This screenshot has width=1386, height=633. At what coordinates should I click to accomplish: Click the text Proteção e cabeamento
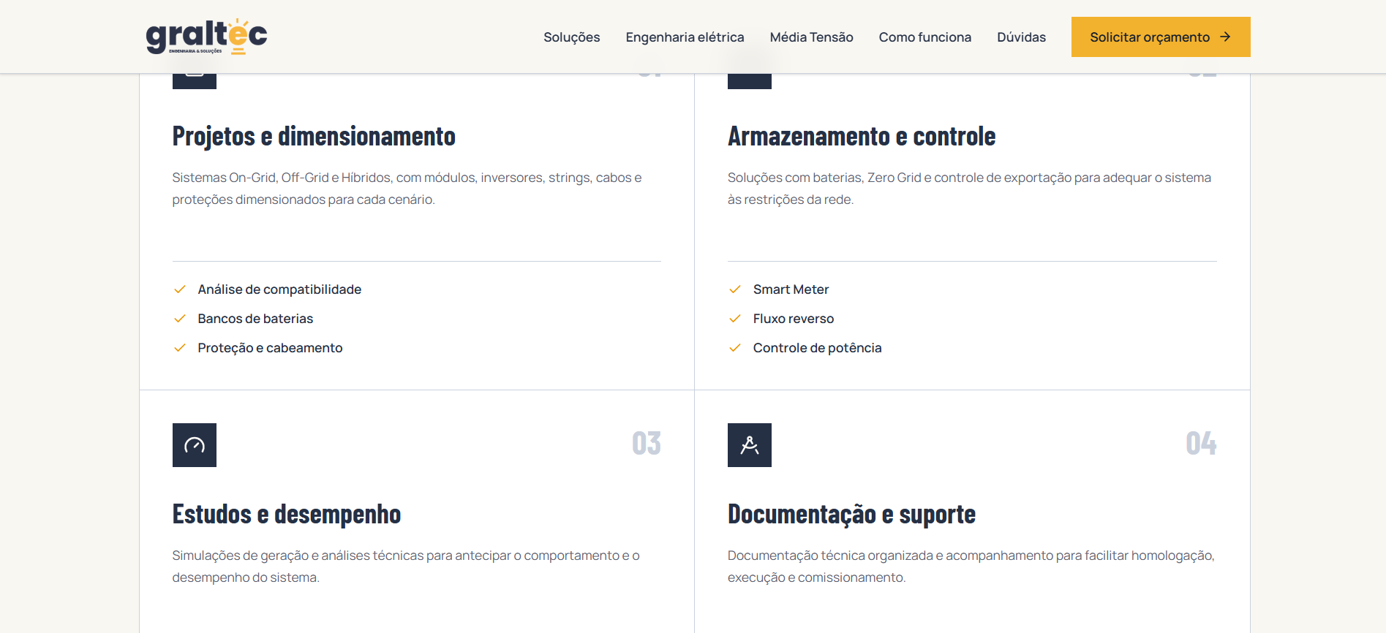click(270, 348)
